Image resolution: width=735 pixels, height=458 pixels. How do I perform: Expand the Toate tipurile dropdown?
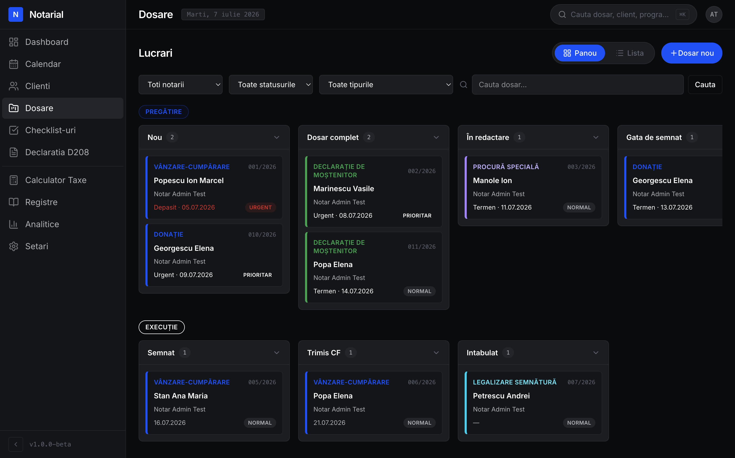pos(386,85)
